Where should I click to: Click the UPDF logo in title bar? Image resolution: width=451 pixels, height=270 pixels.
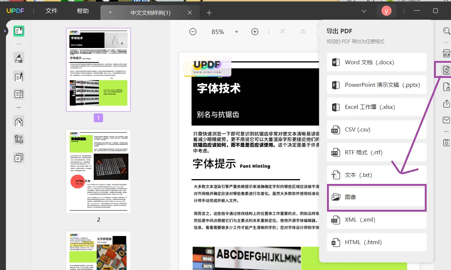(x=15, y=11)
